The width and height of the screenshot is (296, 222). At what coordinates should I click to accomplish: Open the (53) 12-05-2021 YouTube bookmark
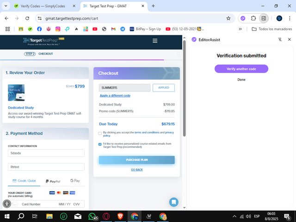[185, 29]
